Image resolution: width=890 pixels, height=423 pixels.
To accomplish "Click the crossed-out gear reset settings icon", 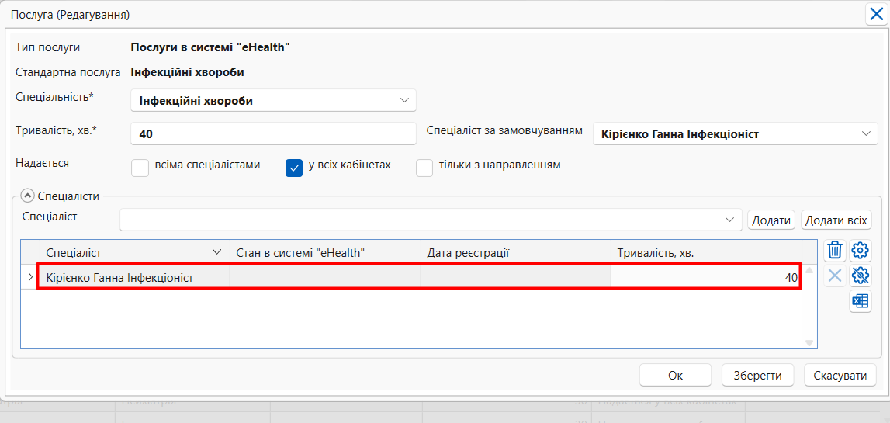I will (861, 276).
